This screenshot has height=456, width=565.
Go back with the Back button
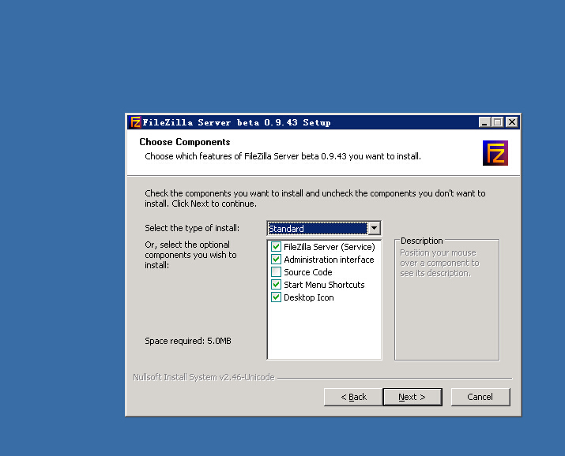353,397
